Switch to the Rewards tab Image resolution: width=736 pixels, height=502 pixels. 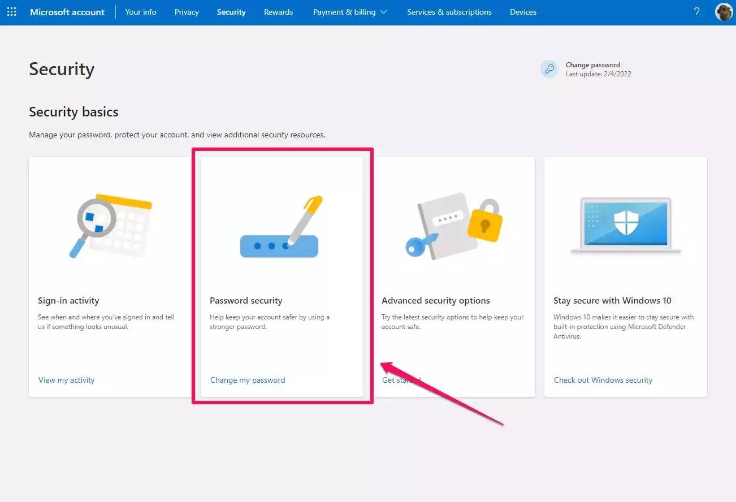(x=278, y=12)
